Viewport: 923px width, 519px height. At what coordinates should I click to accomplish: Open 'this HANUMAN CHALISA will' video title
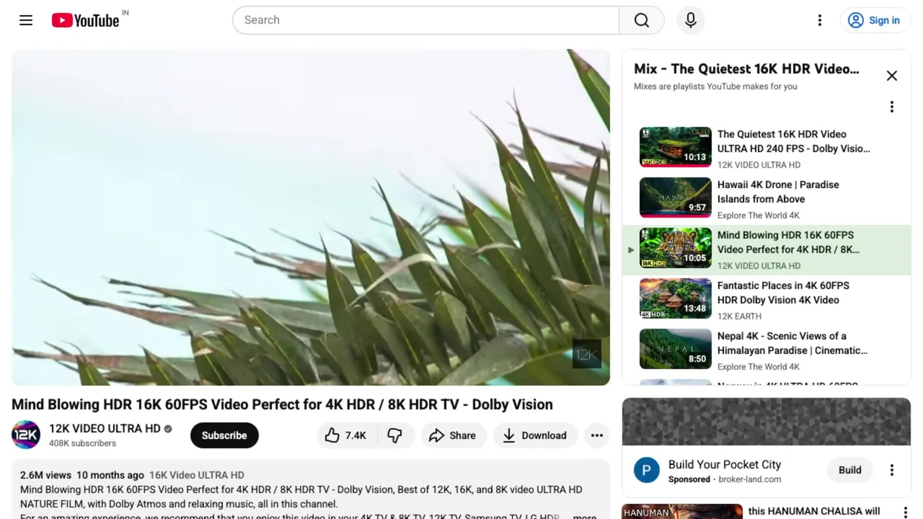(814, 511)
